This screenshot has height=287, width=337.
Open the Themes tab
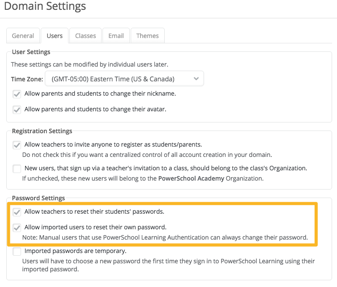tap(147, 36)
